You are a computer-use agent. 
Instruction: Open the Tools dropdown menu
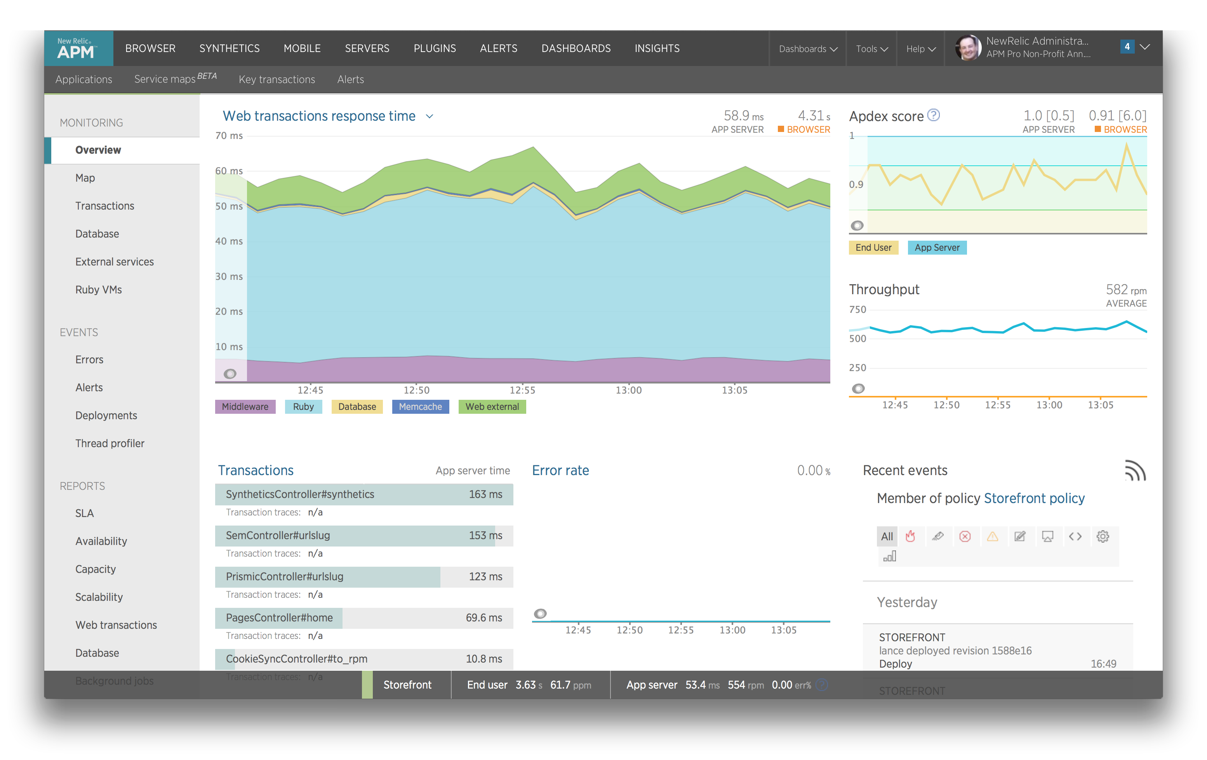point(872,49)
